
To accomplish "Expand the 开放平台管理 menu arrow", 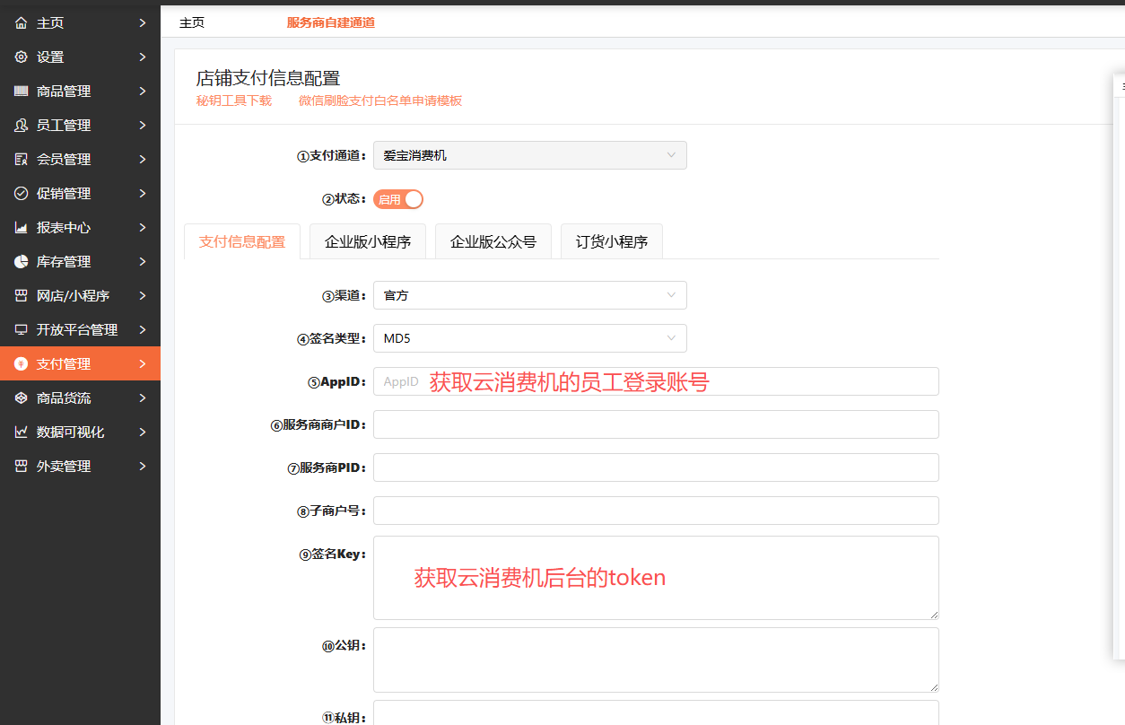I will 143,330.
